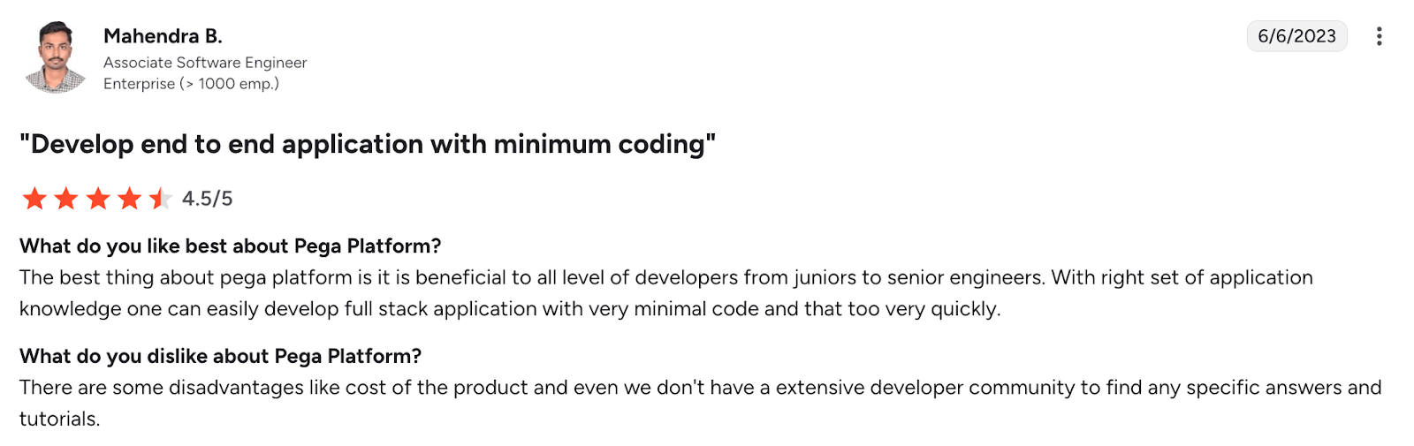Click the Associate Software Engineer job title
The width and height of the screenshot is (1414, 446).
click(x=205, y=63)
